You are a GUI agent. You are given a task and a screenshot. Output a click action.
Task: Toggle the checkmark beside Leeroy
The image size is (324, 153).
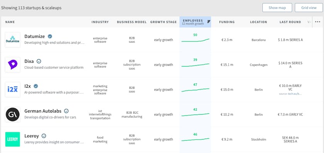click(44, 136)
